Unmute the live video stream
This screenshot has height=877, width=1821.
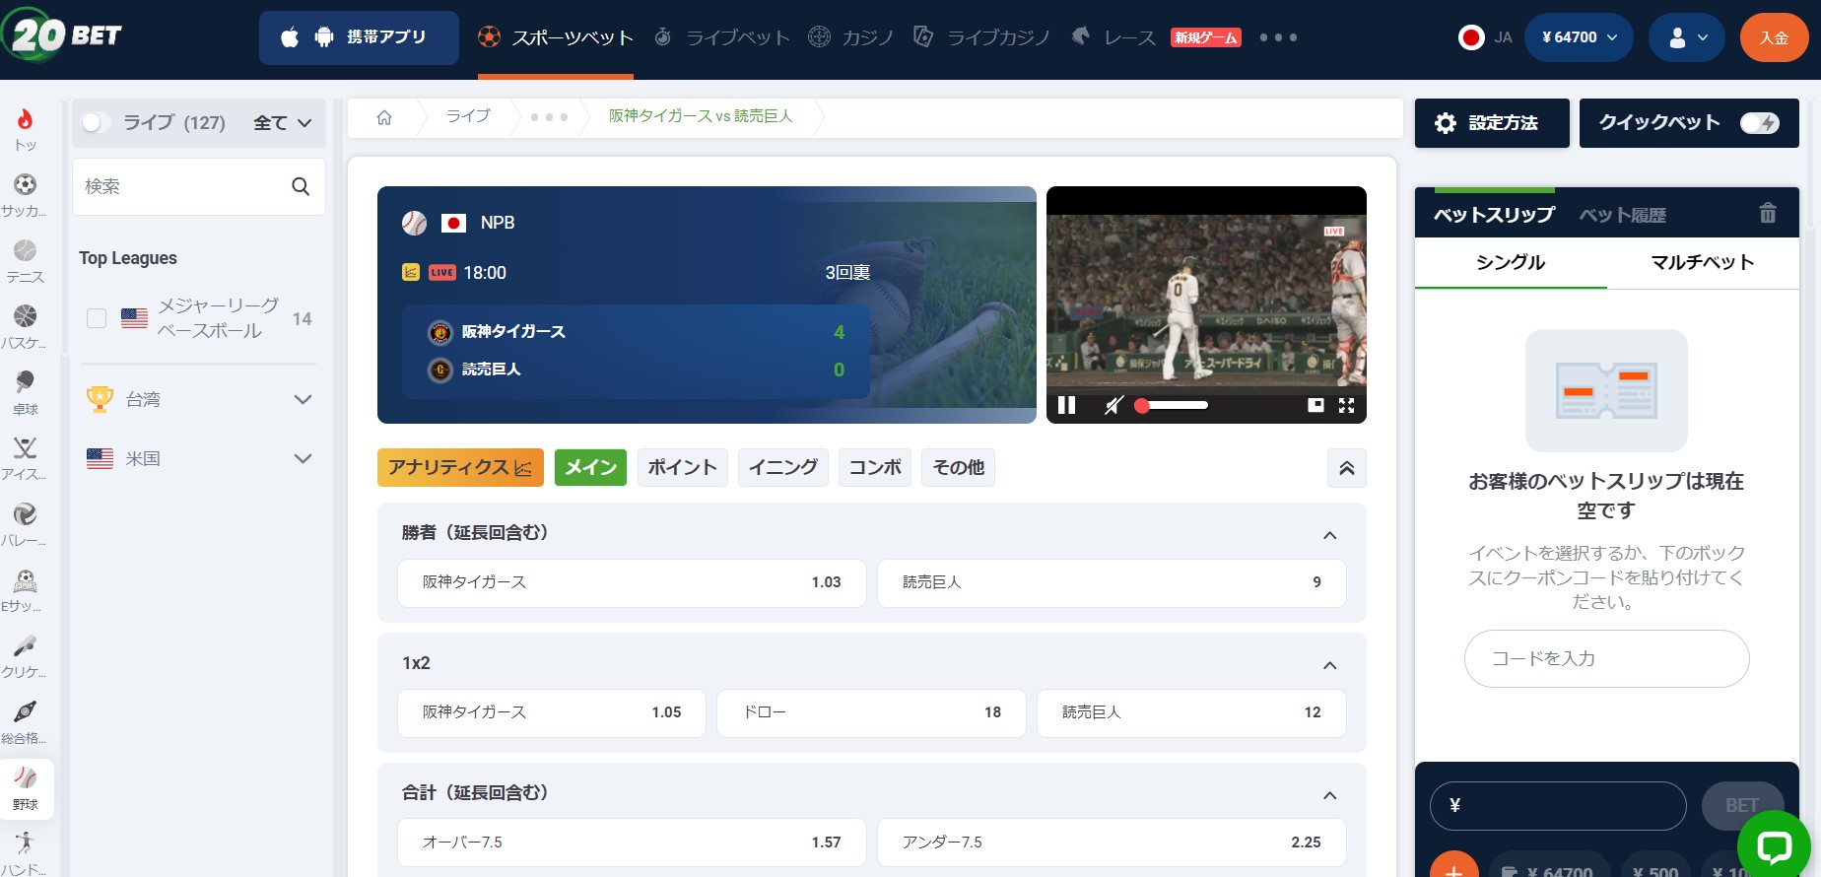pos(1113,405)
